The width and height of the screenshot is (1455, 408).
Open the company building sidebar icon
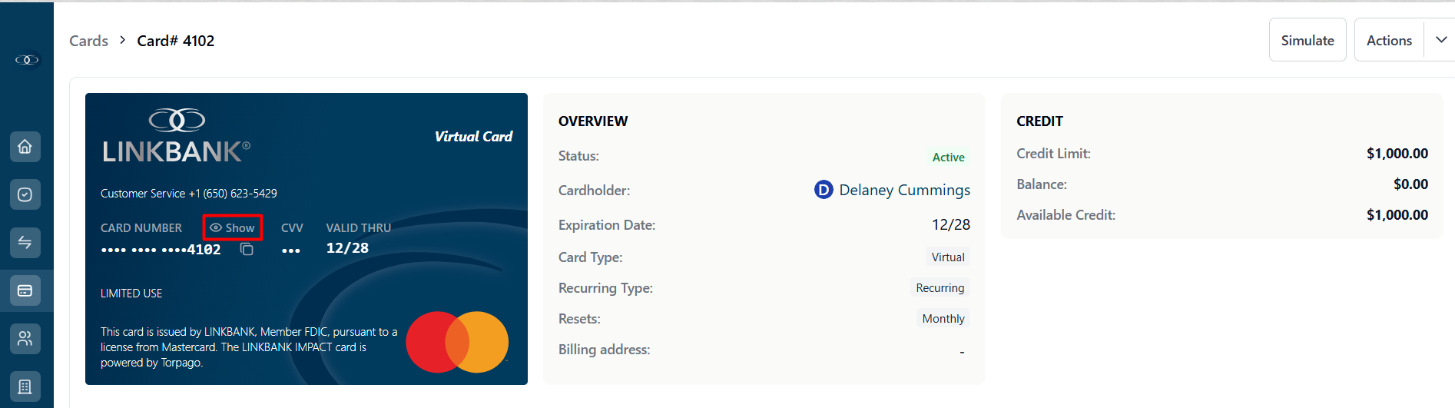pyautogui.click(x=25, y=386)
